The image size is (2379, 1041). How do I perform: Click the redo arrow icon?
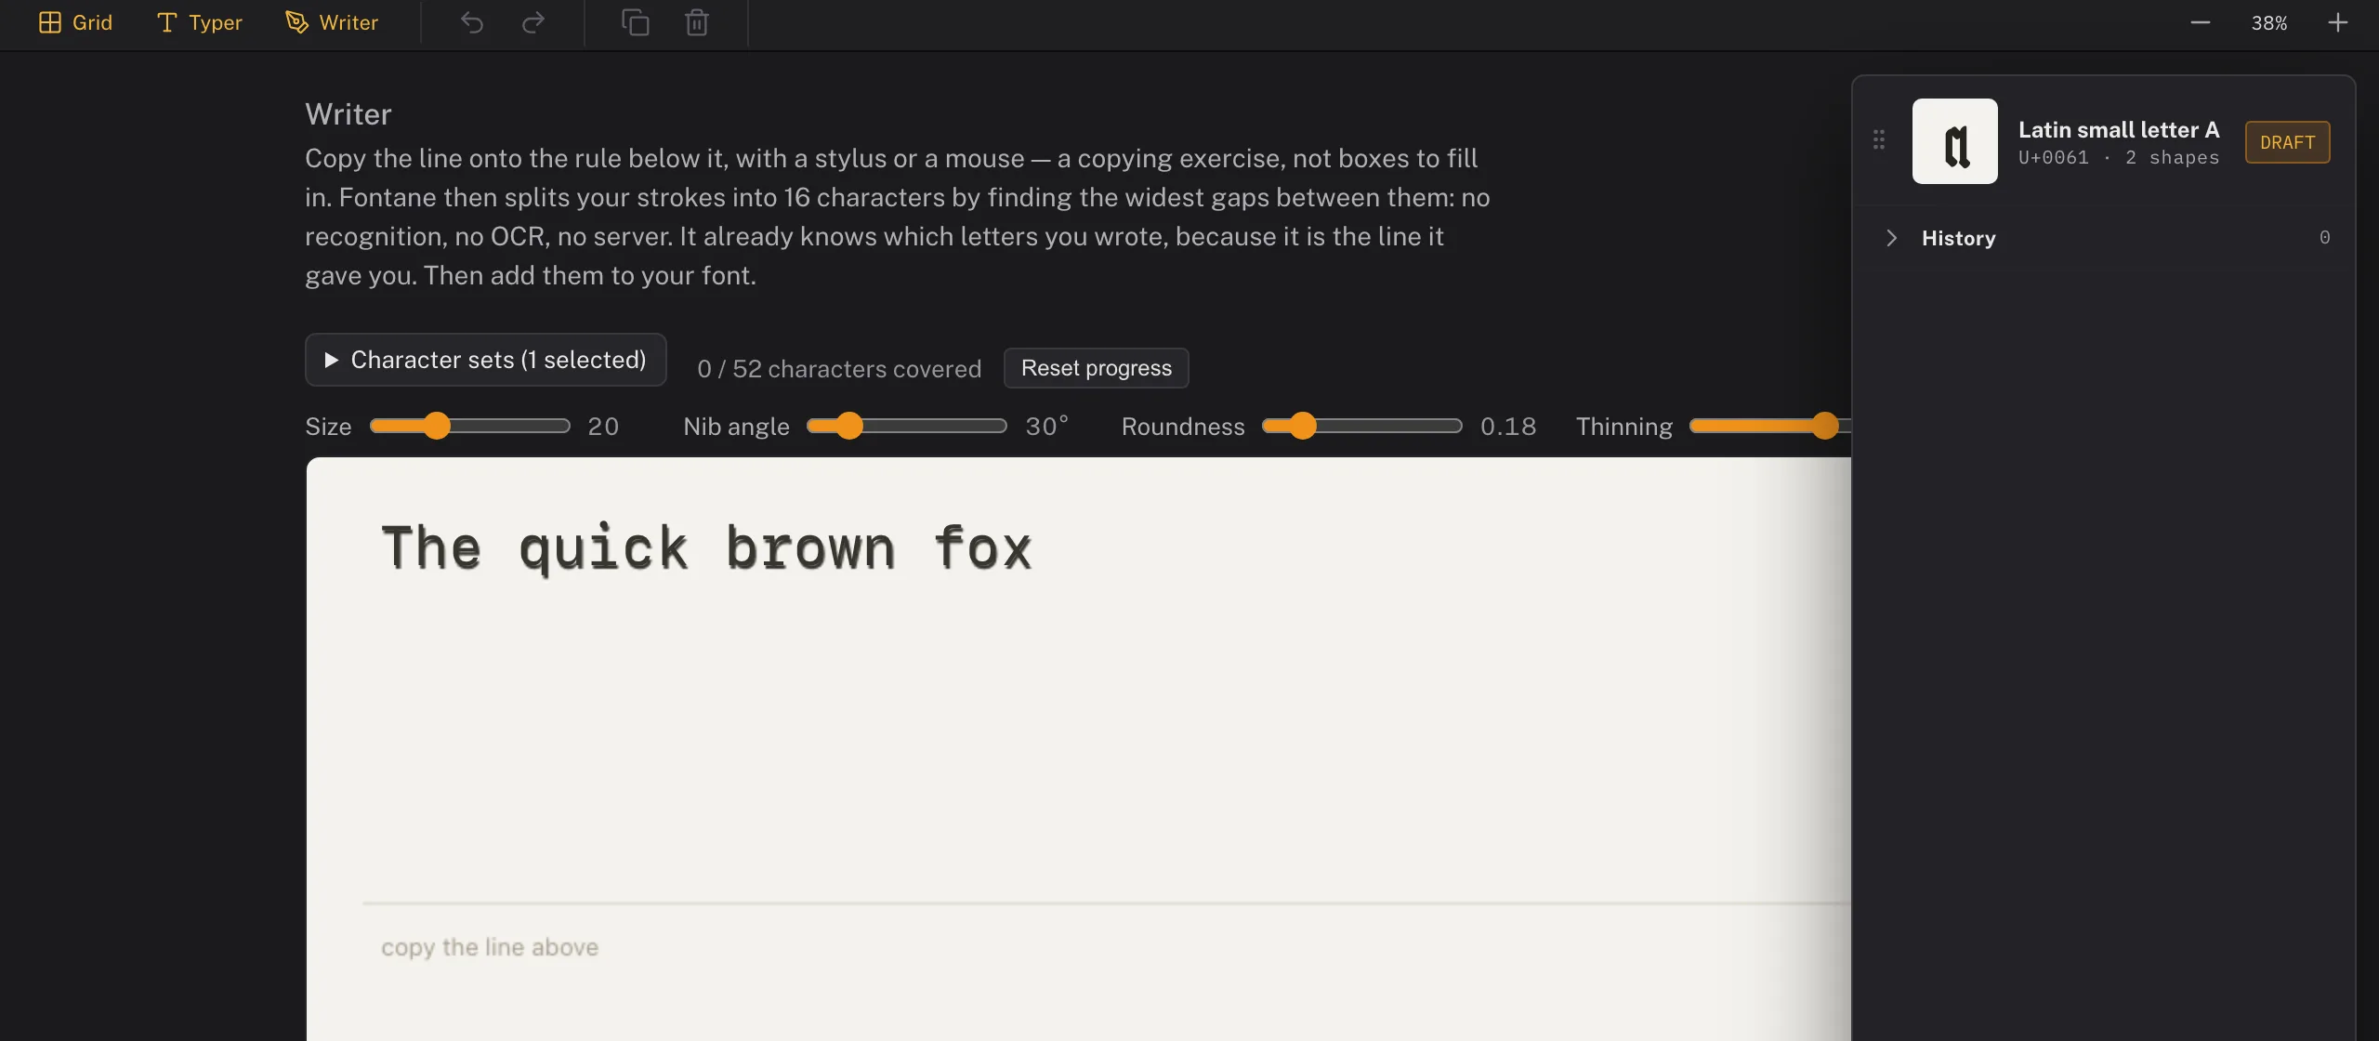[x=533, y=22]
